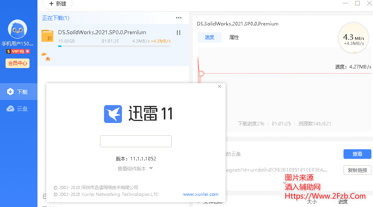Open the more options ellipsis menu
The width and height of the screenshot is (373, 207).
[179, 18]
